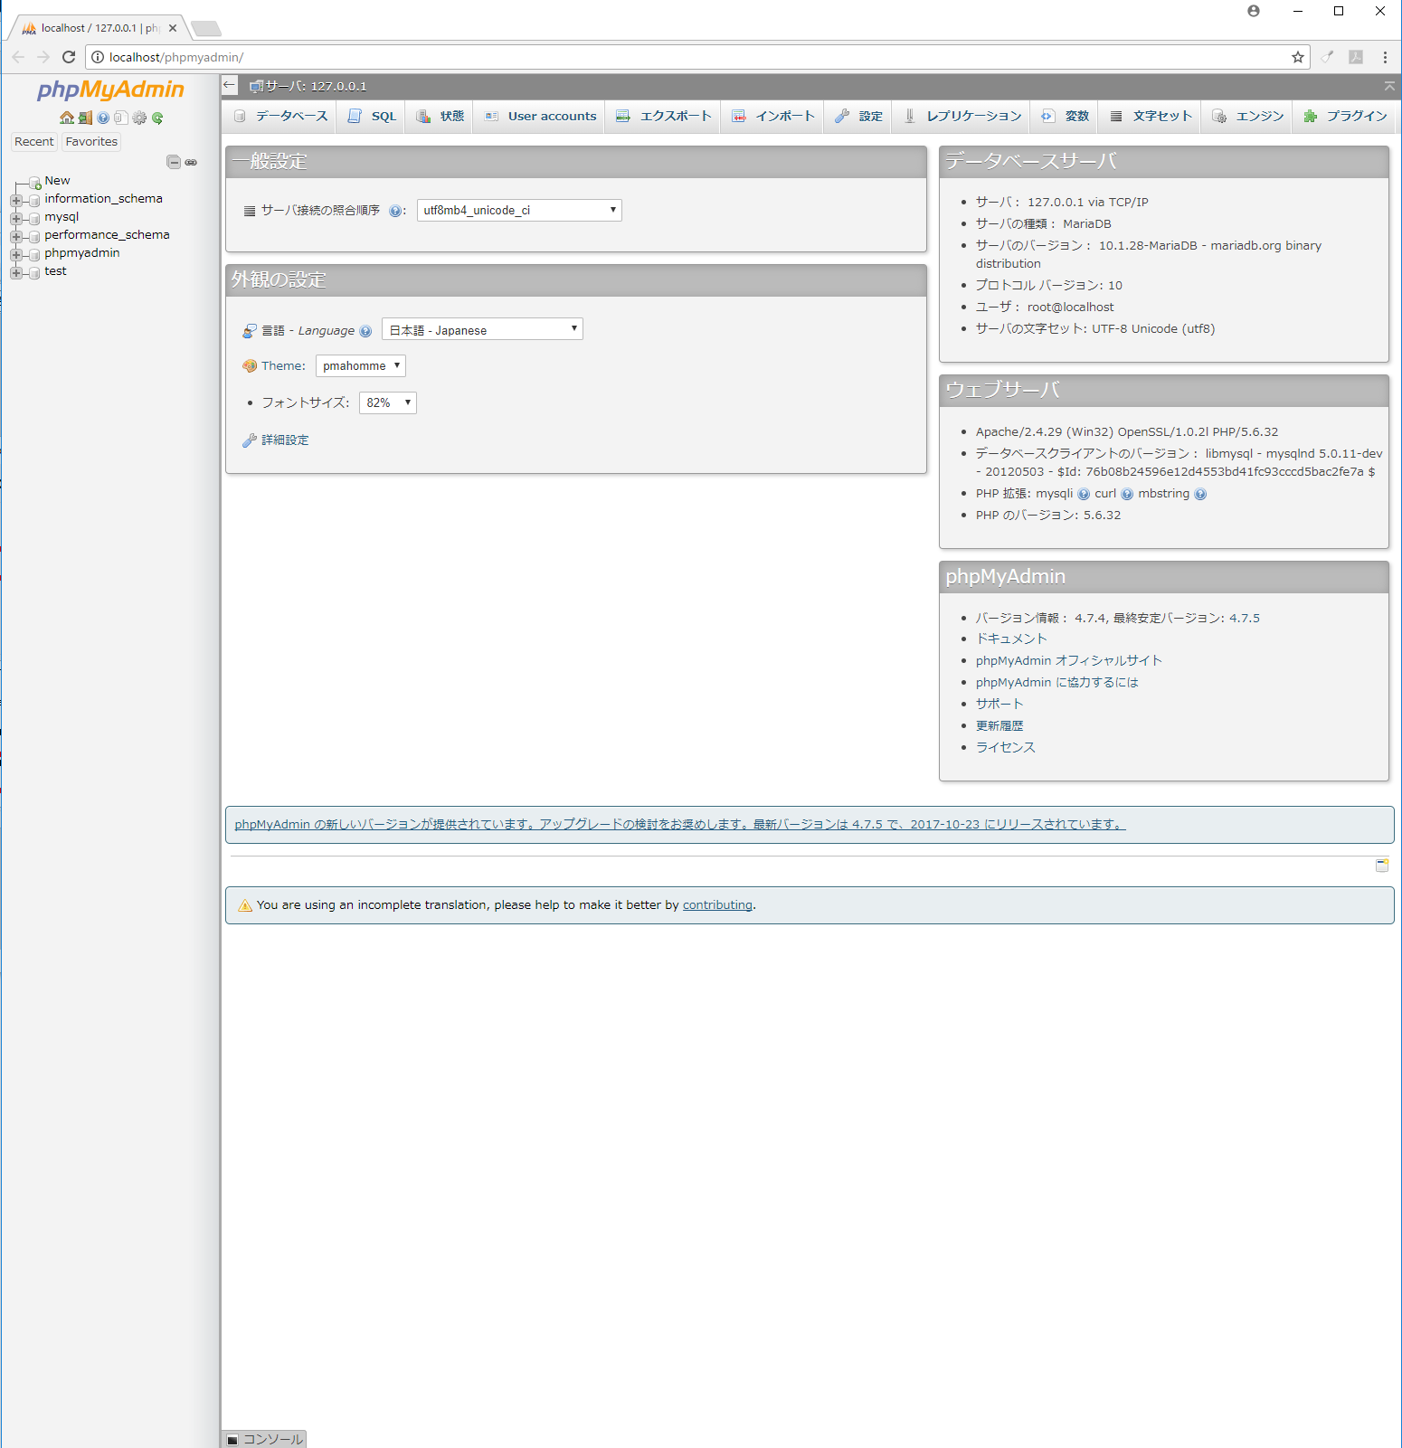This screenshot has height=1448, width=1402.
Task: Collapse navigation panel arrow button
Action: (x=230, y=85)
